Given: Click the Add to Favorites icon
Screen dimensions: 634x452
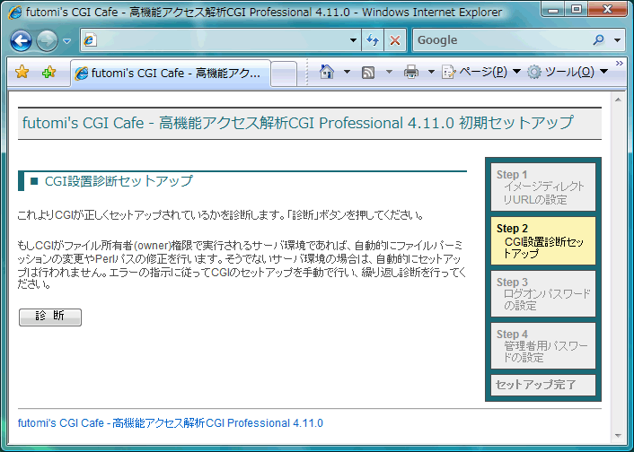Looking at the screenshot, I should (x=48, y=73).
